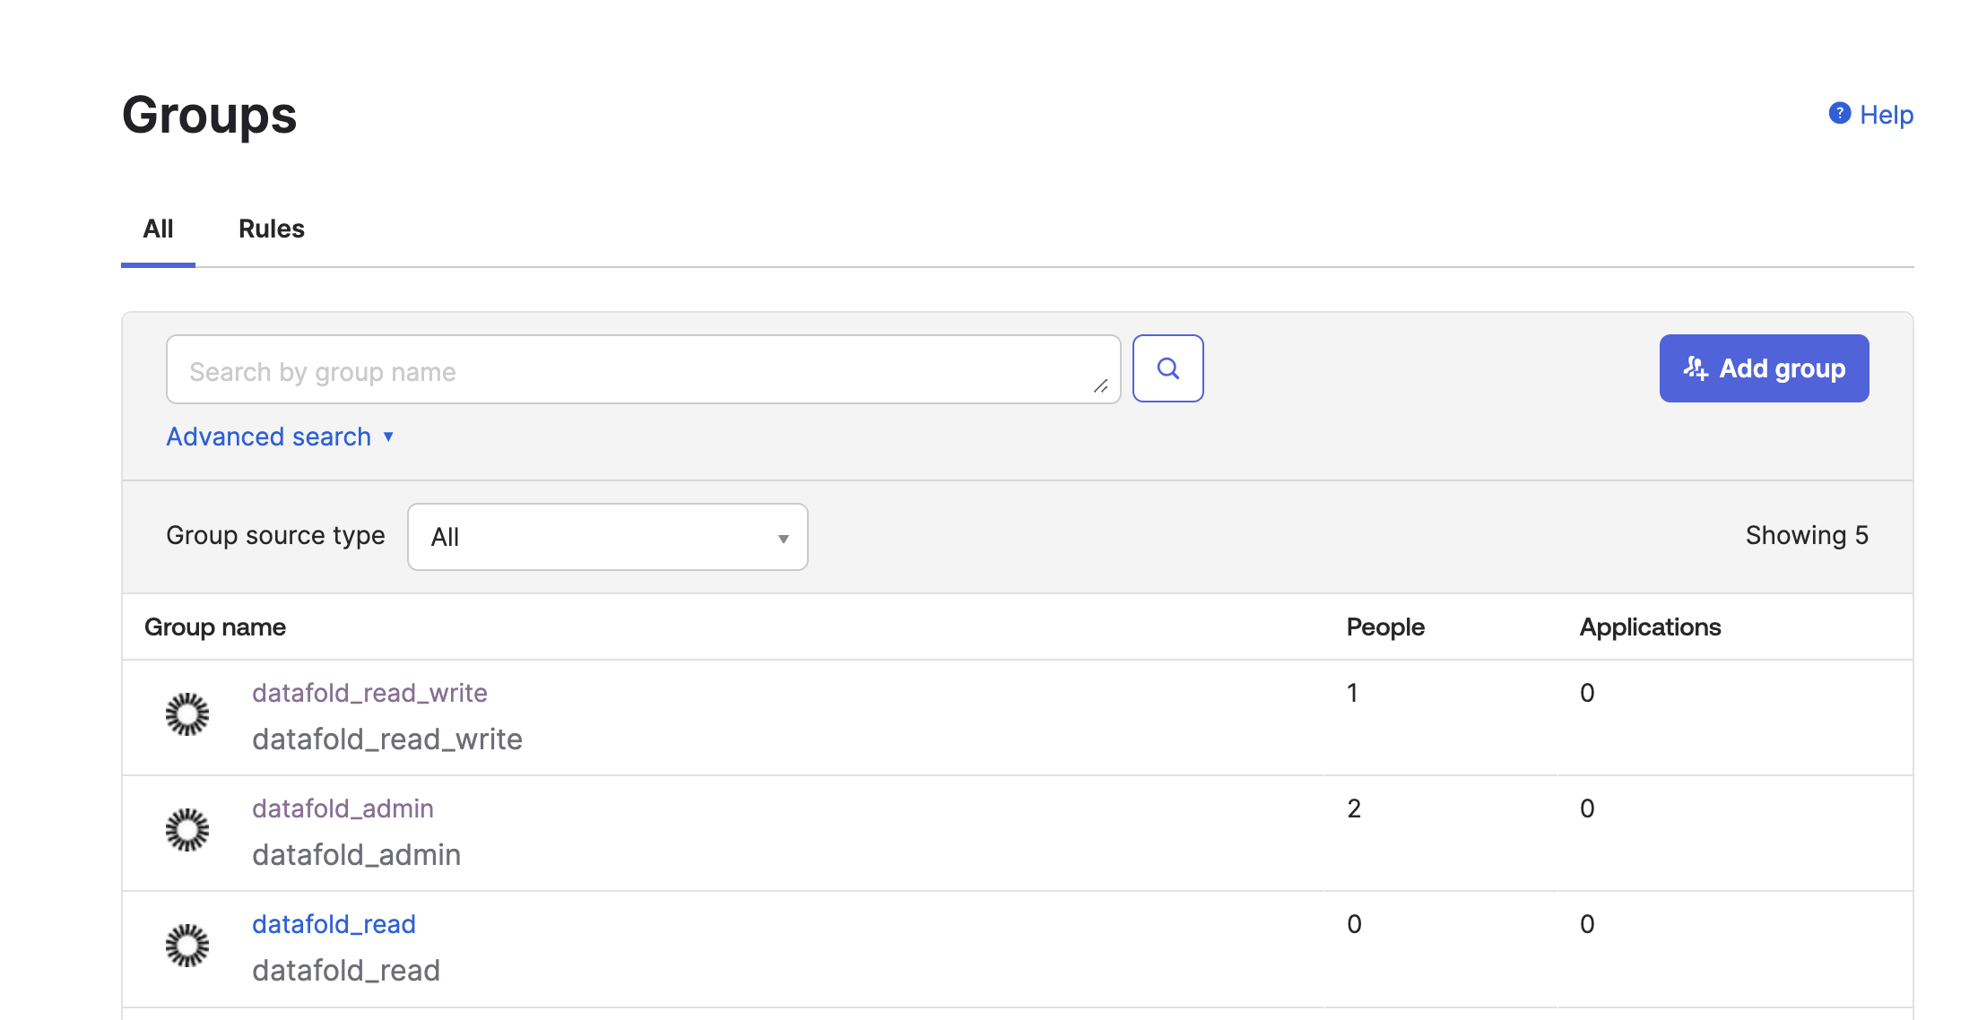Click the Groups page heading
1978x1020 pixels.
209,116
